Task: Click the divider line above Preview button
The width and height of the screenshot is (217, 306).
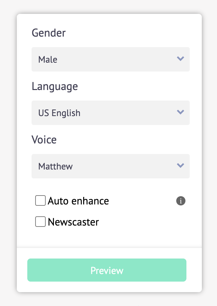Action: pyautogui.click(x=109, y=248)
